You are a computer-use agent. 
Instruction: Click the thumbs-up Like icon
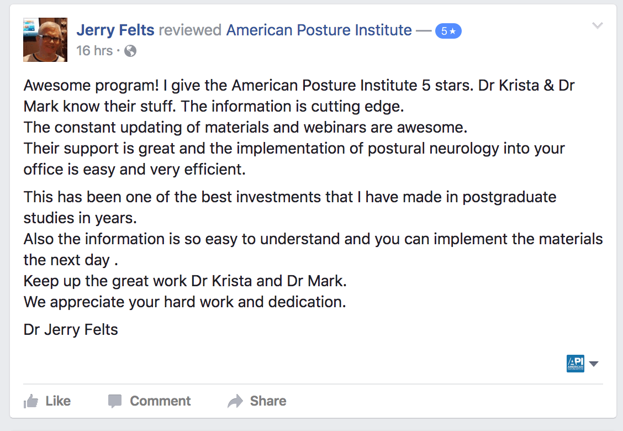(x=31, y=401)
